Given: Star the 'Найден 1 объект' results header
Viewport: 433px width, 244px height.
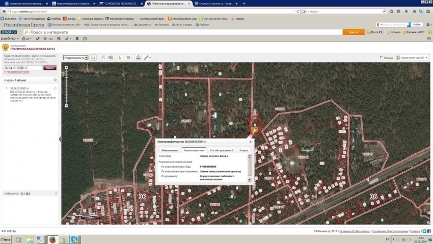Looking at the screenshot, I should 55,80.
